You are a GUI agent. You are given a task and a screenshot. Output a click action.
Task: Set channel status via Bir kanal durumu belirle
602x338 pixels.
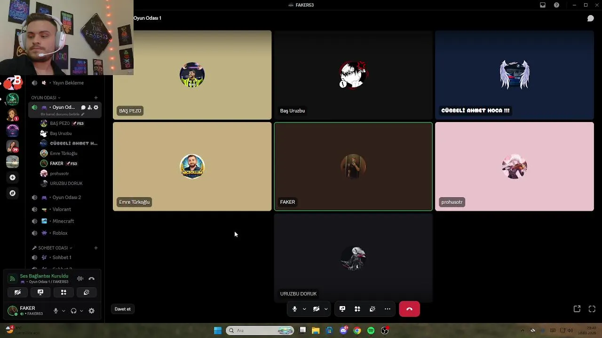pos(63,114)
